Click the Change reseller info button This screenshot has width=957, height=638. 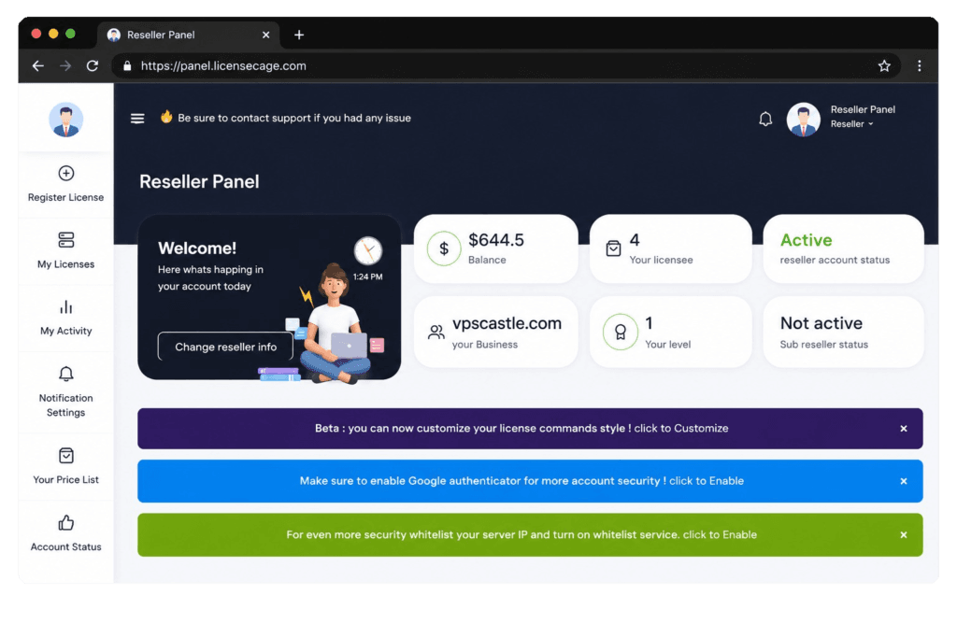(225, 347)
